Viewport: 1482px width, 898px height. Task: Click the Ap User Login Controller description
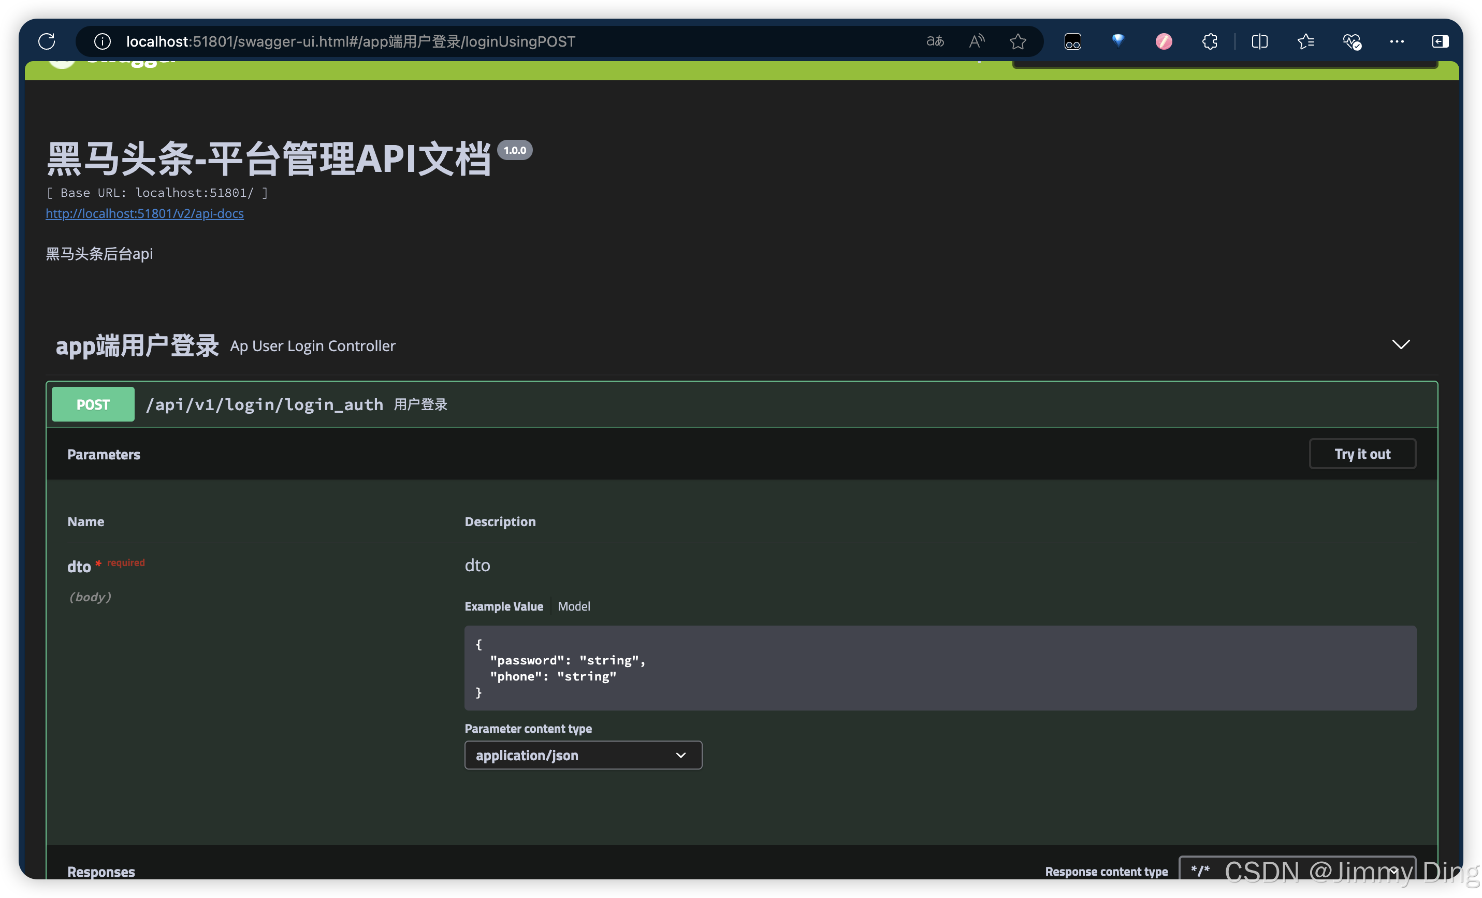point(313,346)
